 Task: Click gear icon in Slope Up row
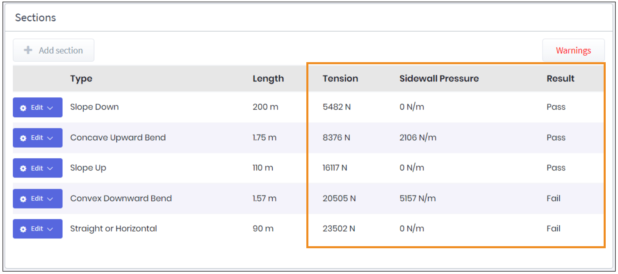23,168
